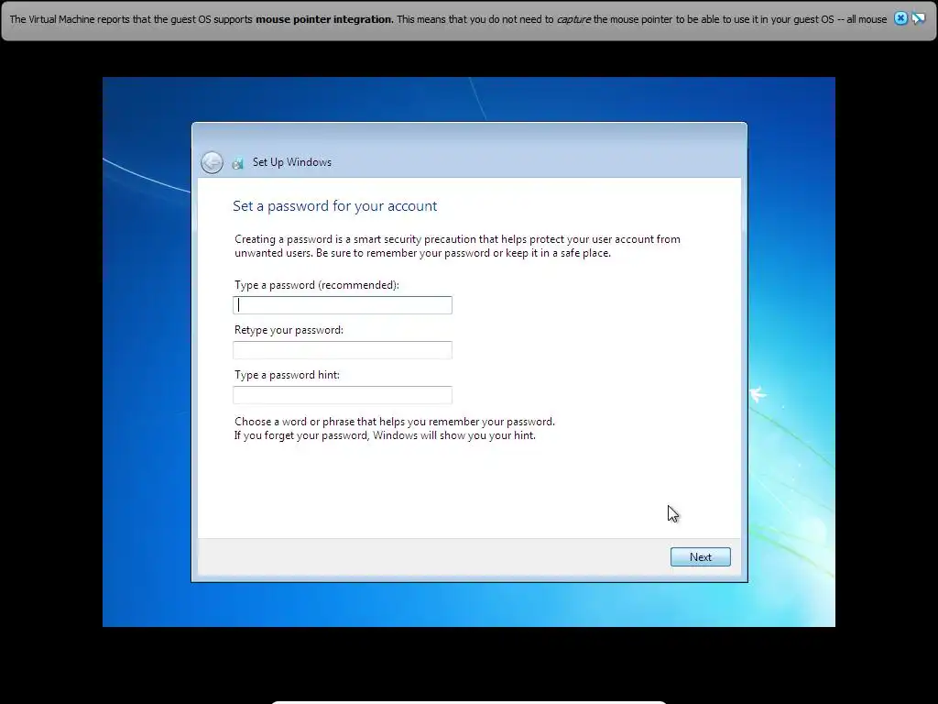Viewport: 938px width, 704px height.
Task: Focus the Type a password hint field
Action: (x=343, y=395)
